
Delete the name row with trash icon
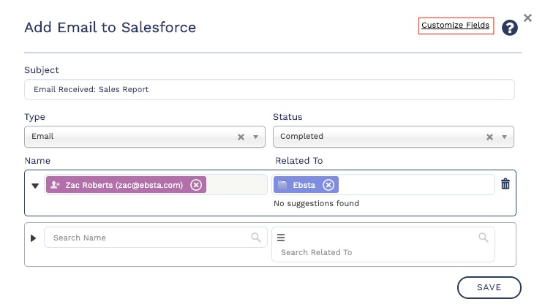505,184
